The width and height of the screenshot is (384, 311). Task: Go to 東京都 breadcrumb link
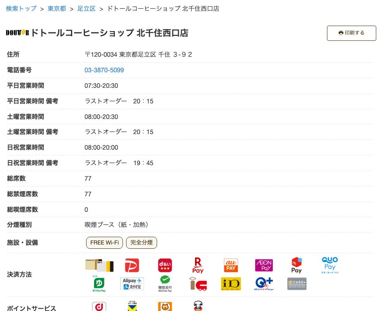[x=57, y=9]
